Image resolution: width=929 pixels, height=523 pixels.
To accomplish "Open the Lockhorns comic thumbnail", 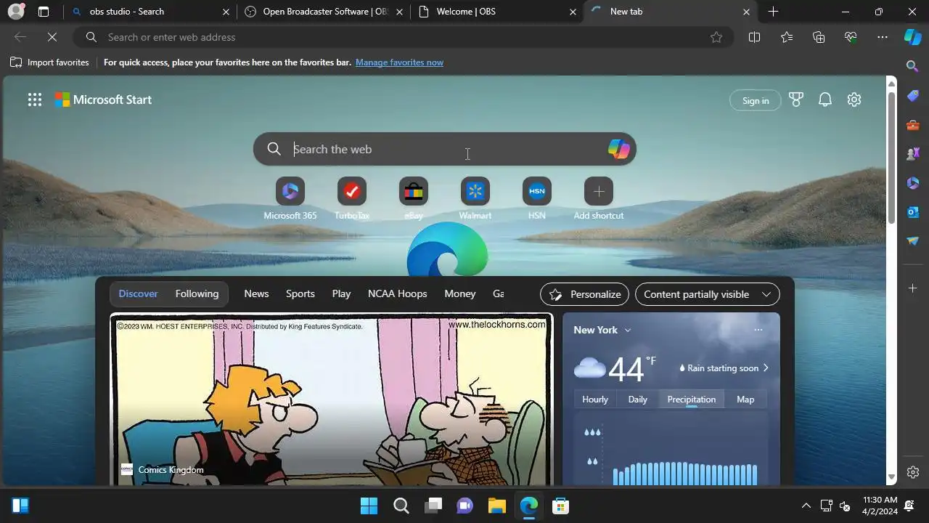I will [x=331, y=400].
